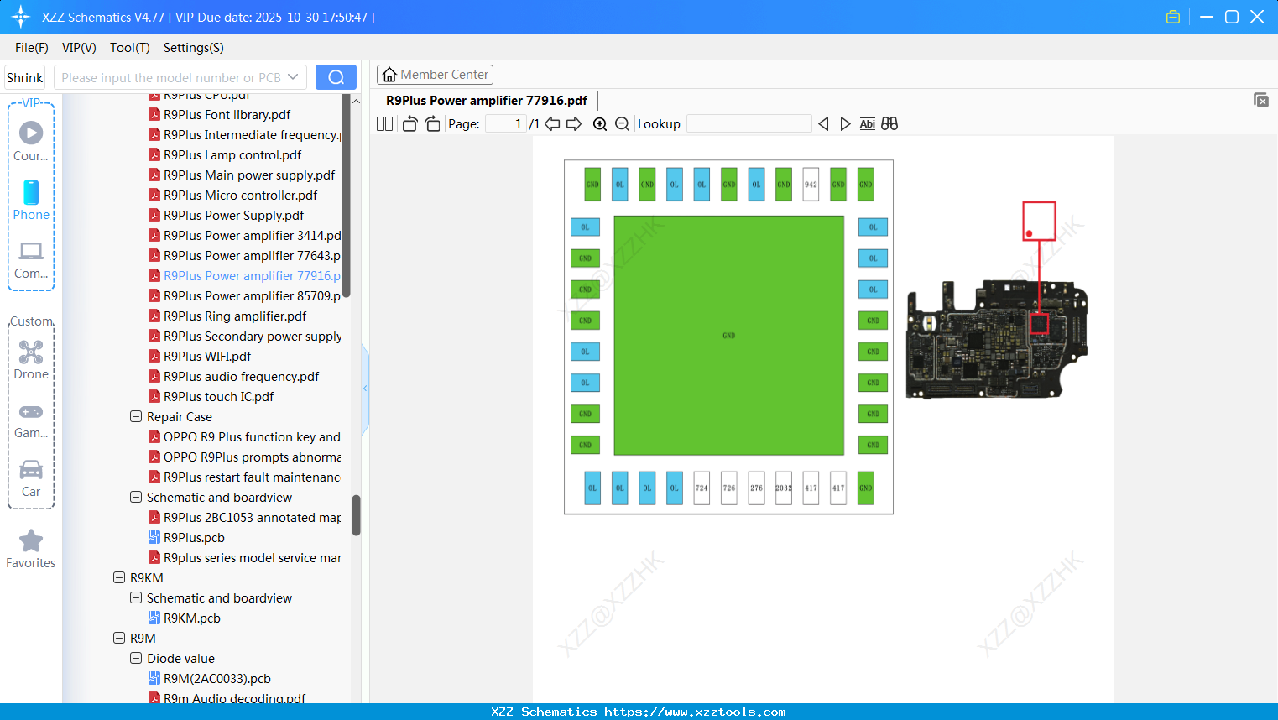The image size is (1278, 720).
Task: Collapse the Repair Case tree node
Action: click(x=136, y=416)
